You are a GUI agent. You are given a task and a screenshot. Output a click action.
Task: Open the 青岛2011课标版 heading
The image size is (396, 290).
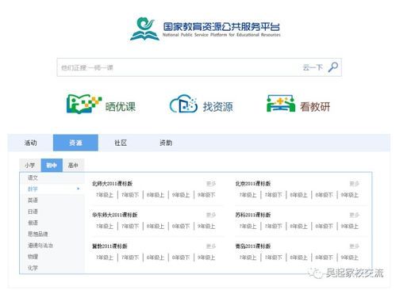tap(253, 246)
